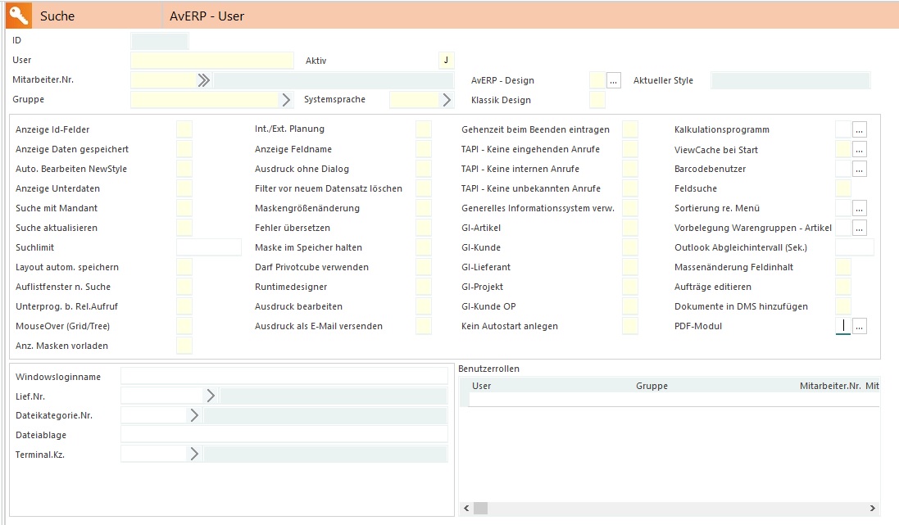Click the orange key icon
The width and height of the screenshot is (899, 525).
(19, 16)
